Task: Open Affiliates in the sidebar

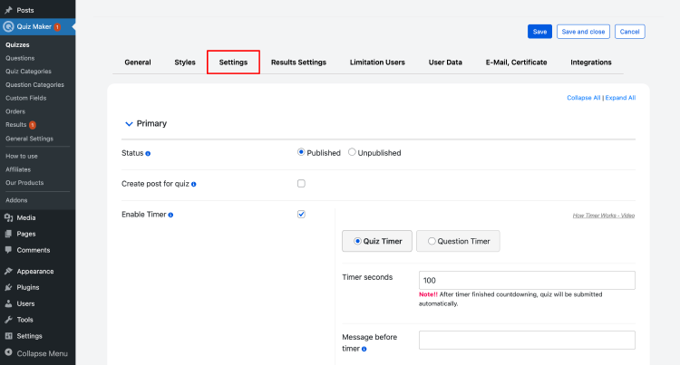Action: coord(18,169)
